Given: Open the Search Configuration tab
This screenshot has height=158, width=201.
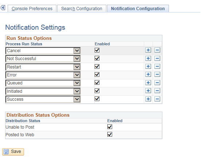Looking at the screenshot, I should [82, 9].
